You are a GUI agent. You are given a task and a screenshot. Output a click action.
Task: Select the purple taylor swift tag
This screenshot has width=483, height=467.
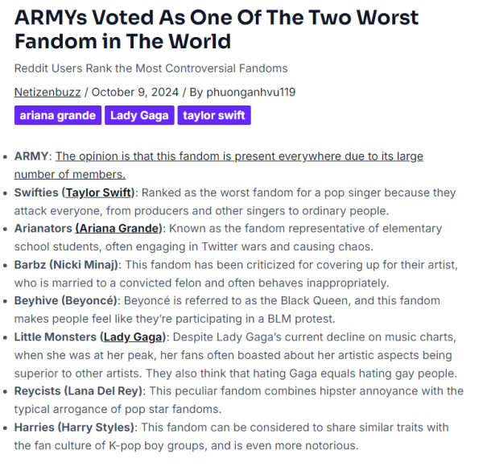click(x=214, y=115)
